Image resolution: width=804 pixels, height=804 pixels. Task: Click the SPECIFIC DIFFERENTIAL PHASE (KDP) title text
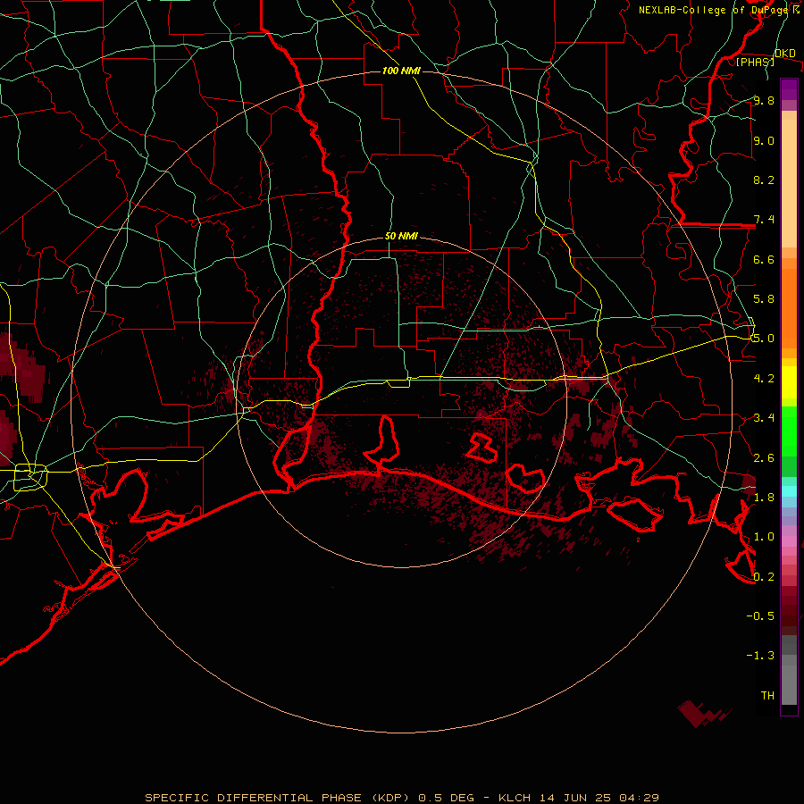point(278,798)
